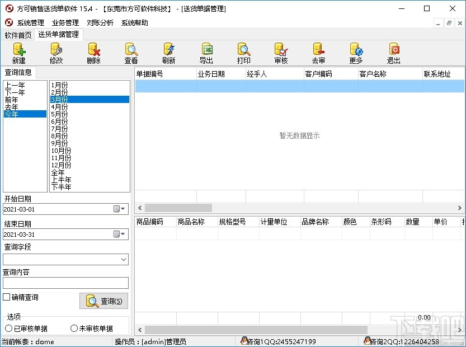Viewport: 466px width, 347px height.
Task: Select 5月份 in the month list
Action: (x=61, y=114)
